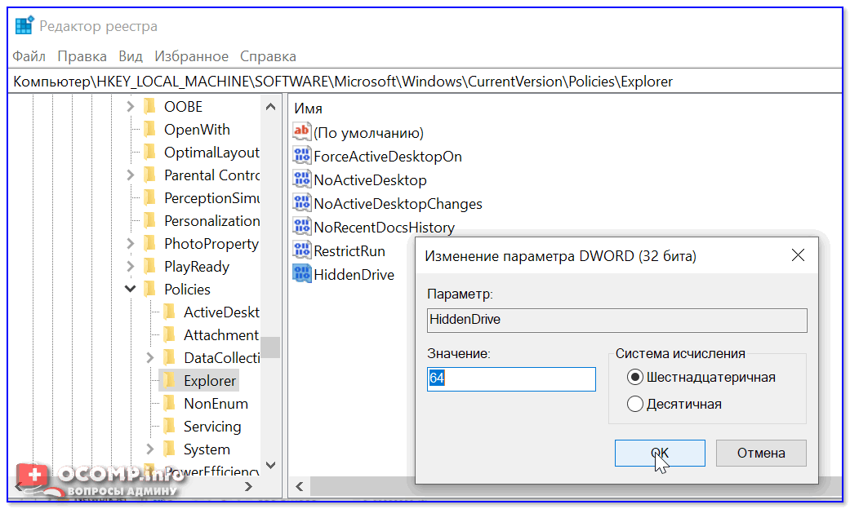Expand the System tree node
The height and width of the screenshot is (509, 850).
click(149, 449)
